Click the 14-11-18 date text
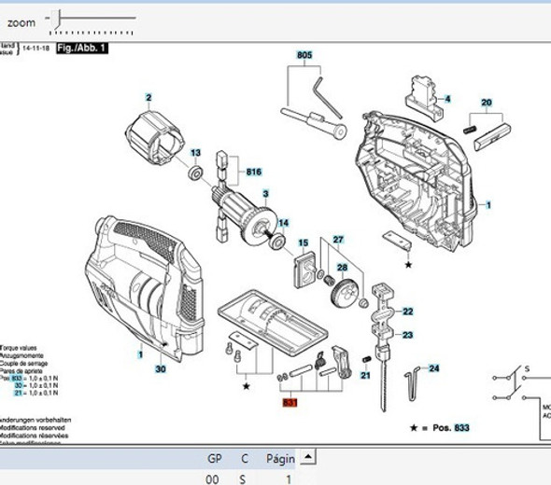This screenshot has height=485, width=551. 35,48
